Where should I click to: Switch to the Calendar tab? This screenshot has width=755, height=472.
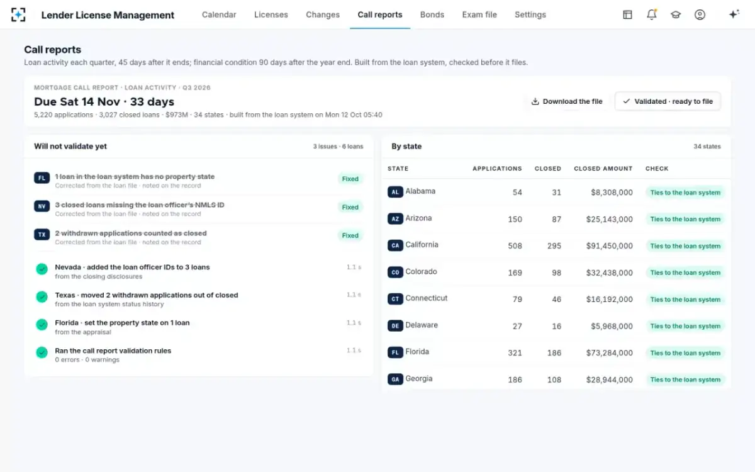[219, 14]
